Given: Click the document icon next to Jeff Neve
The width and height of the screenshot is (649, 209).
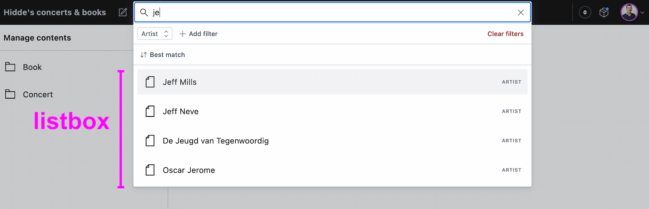Looking at the screenshot, I should [150, 111].
